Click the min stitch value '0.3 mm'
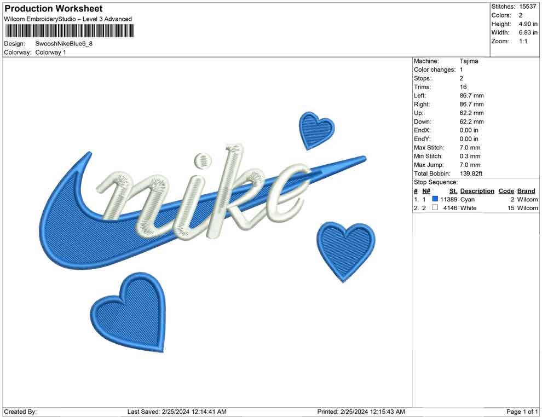 click(x=470, y=156)
